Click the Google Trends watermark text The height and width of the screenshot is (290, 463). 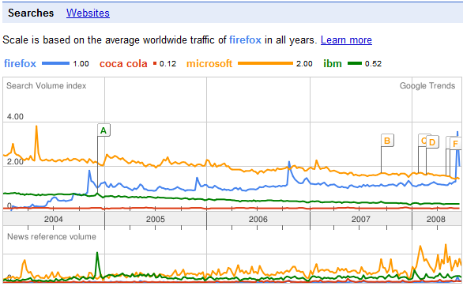427,85
